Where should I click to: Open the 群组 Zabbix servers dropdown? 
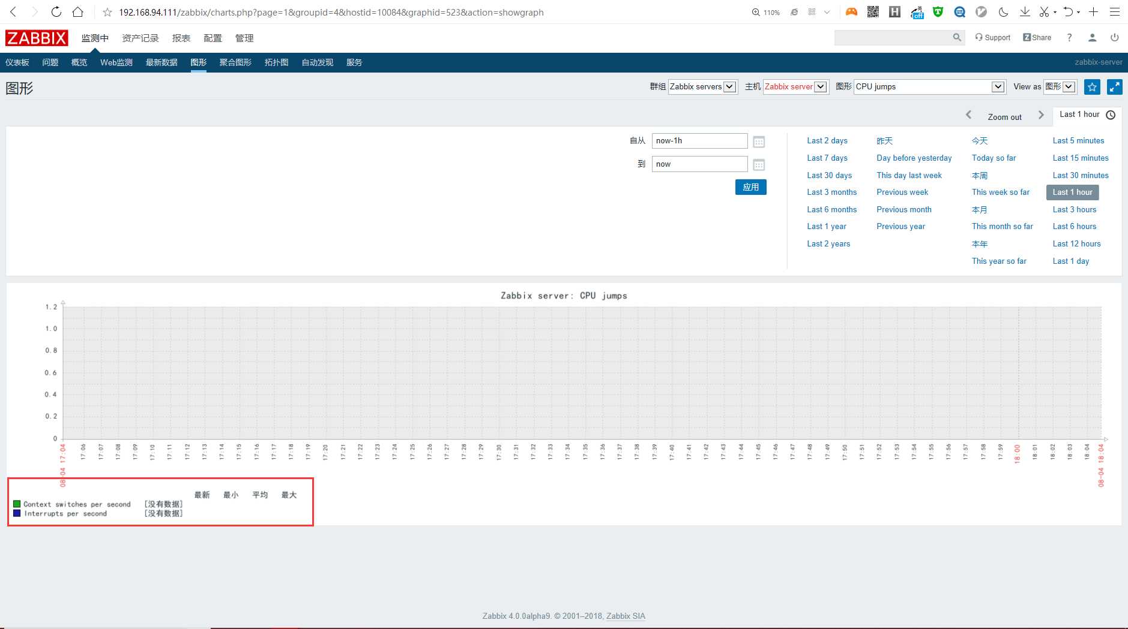[703, 87]
